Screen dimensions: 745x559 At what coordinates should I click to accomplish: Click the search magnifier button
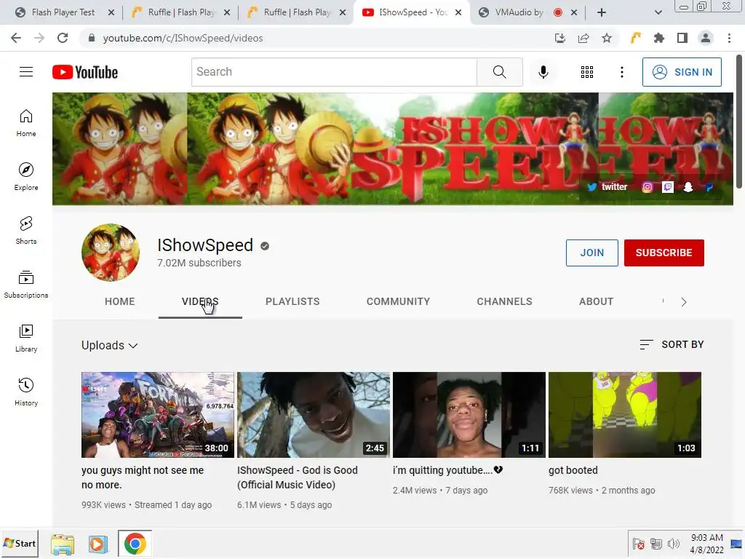pyautogui.click(x=499, y=72)
